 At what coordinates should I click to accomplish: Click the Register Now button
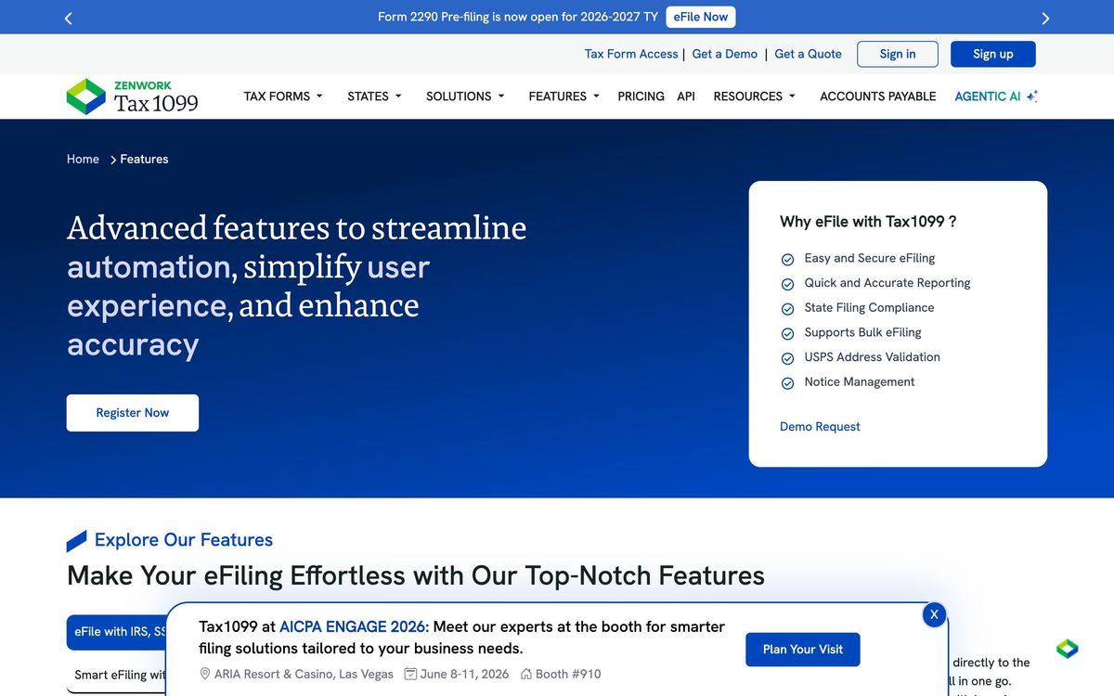(x=133, y=413)
